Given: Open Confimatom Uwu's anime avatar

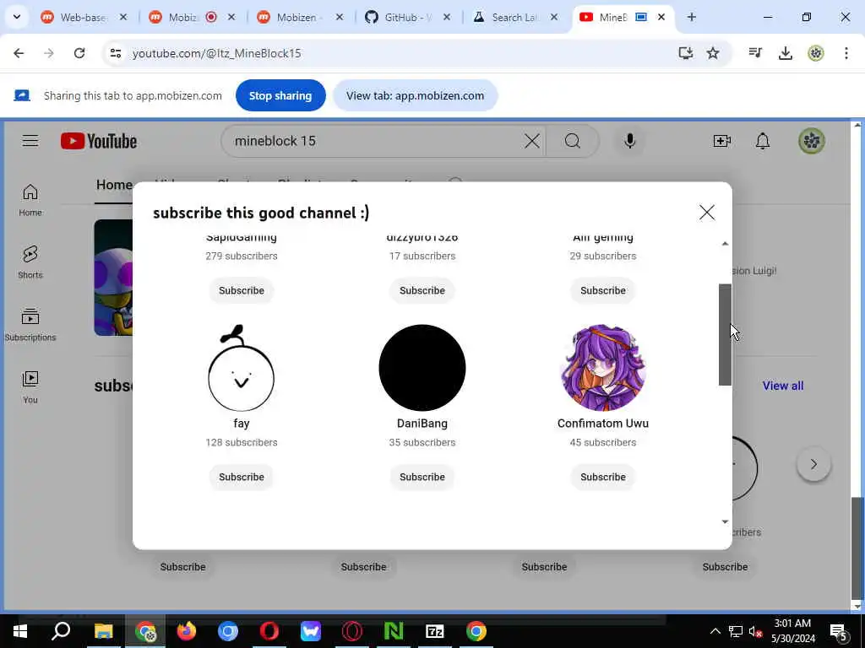Looking at the screenshot, I should click(x=603, y=368).
